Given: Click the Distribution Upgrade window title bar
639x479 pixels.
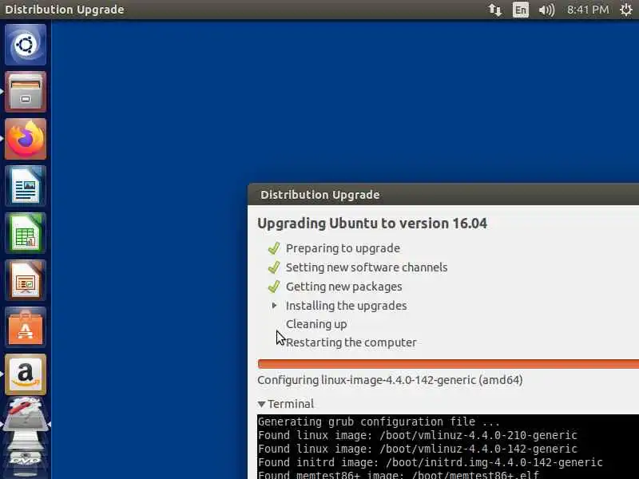Looking at the screenshot, I should [443, 195].
